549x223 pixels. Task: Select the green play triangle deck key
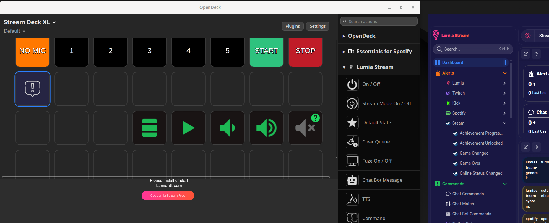pos(189,128)
